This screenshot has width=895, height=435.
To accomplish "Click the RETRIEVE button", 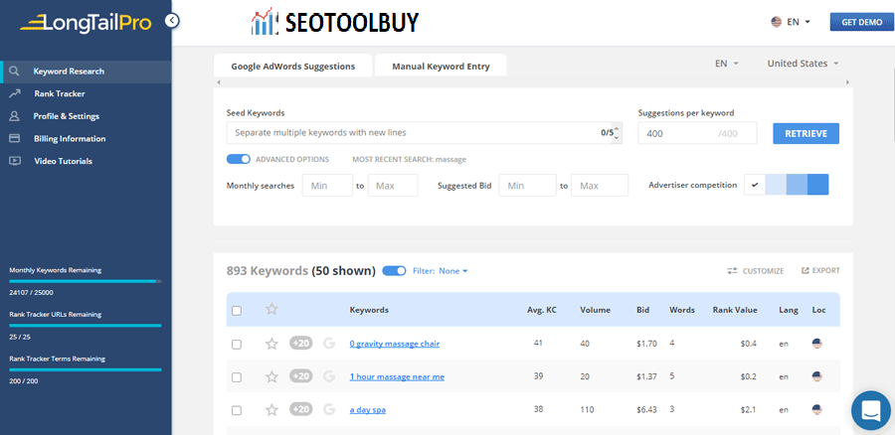I will click(805, 133).
